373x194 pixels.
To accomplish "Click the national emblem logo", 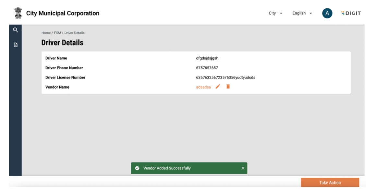I will click(18, 13).
